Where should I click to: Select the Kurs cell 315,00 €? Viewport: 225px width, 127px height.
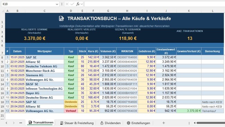coord(93,71)
